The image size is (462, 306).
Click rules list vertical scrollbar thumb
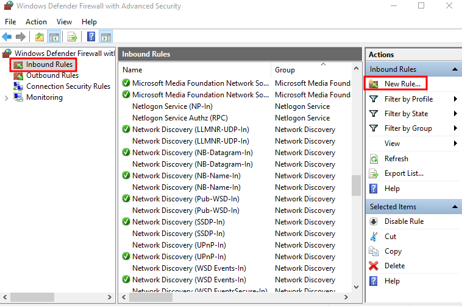356,186
